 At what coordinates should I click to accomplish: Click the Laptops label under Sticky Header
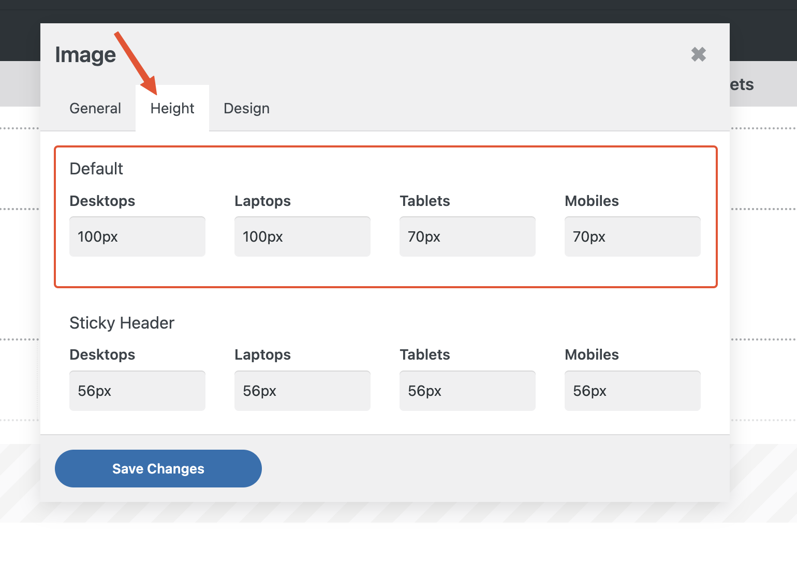(x=262, y=354)
